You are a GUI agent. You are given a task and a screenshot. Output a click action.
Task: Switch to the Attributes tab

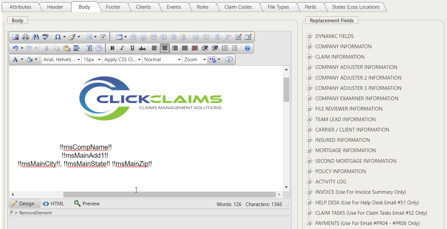20,7
